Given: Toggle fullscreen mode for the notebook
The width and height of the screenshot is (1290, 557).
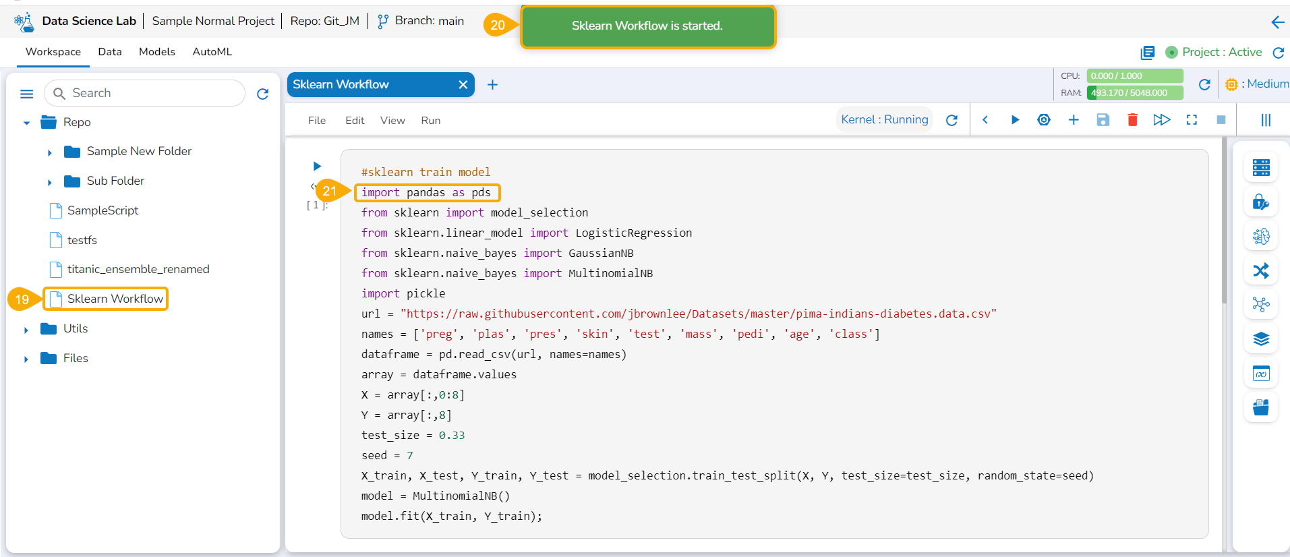Looking at the screenshot, I should (1192, 120).
